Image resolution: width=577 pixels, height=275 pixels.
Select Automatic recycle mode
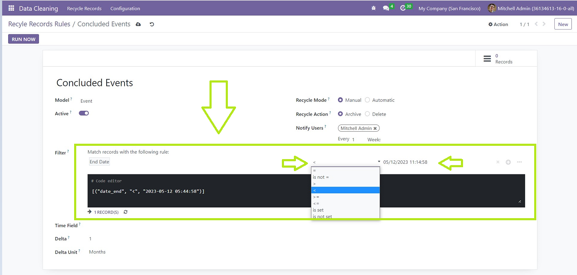[x=368, y=100]
